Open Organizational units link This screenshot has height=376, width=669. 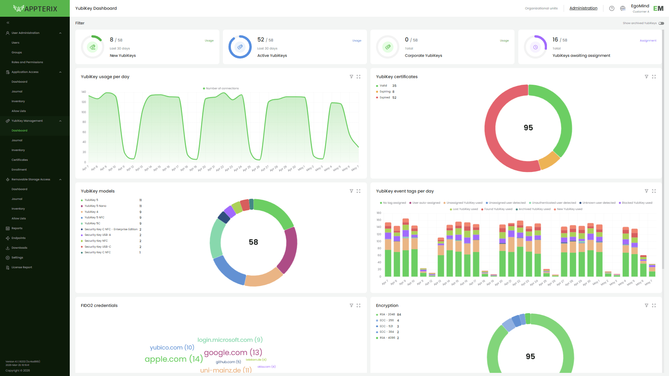click(541, 8)
